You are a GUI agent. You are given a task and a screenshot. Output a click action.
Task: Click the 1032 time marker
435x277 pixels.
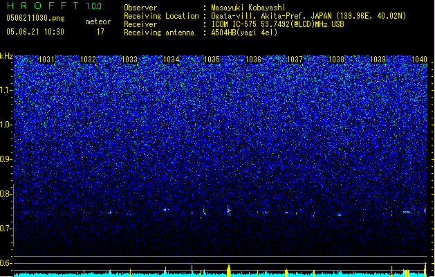pyautogui.click(x=88, y=60)
